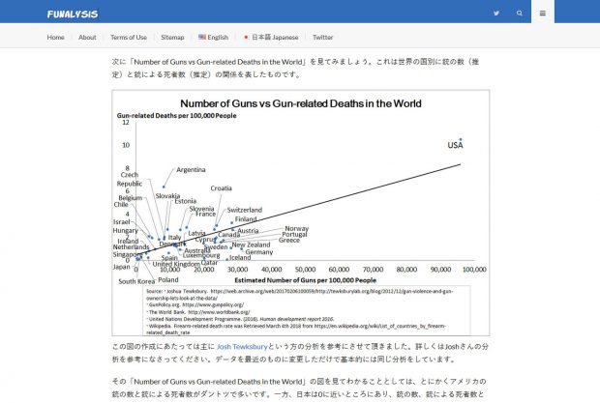The width and height of the screenshot is (600, 403).
Task: Click the search magnifier icon
Action: click(x=520, y=13)
